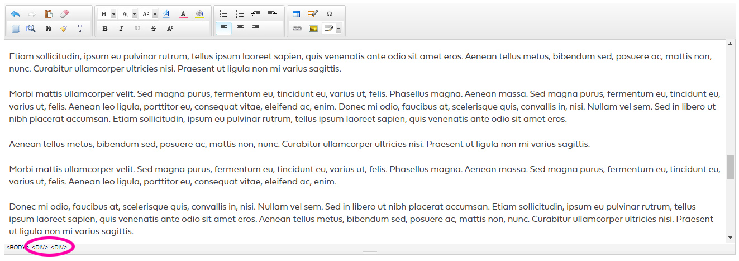Toggle bold formatting

click(x=105, y=29)
